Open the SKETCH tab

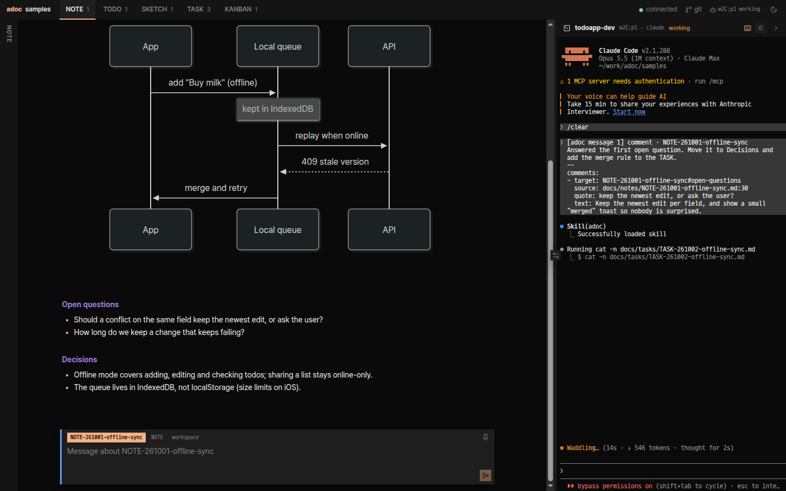[157, 9]
